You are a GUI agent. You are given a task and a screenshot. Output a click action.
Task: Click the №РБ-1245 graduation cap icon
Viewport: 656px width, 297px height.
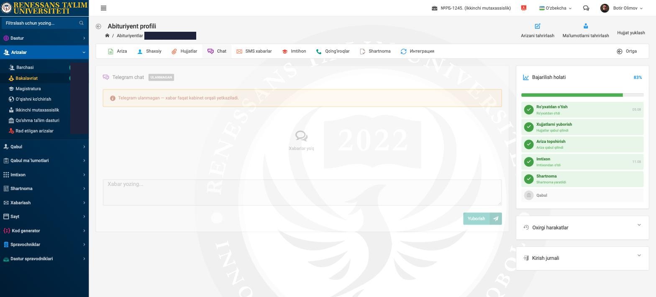coord(435,8)
